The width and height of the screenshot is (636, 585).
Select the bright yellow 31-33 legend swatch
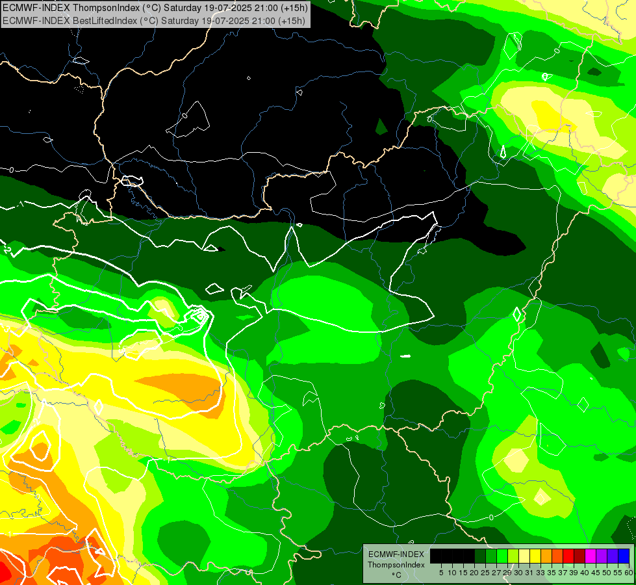click(x=535, y=556)
